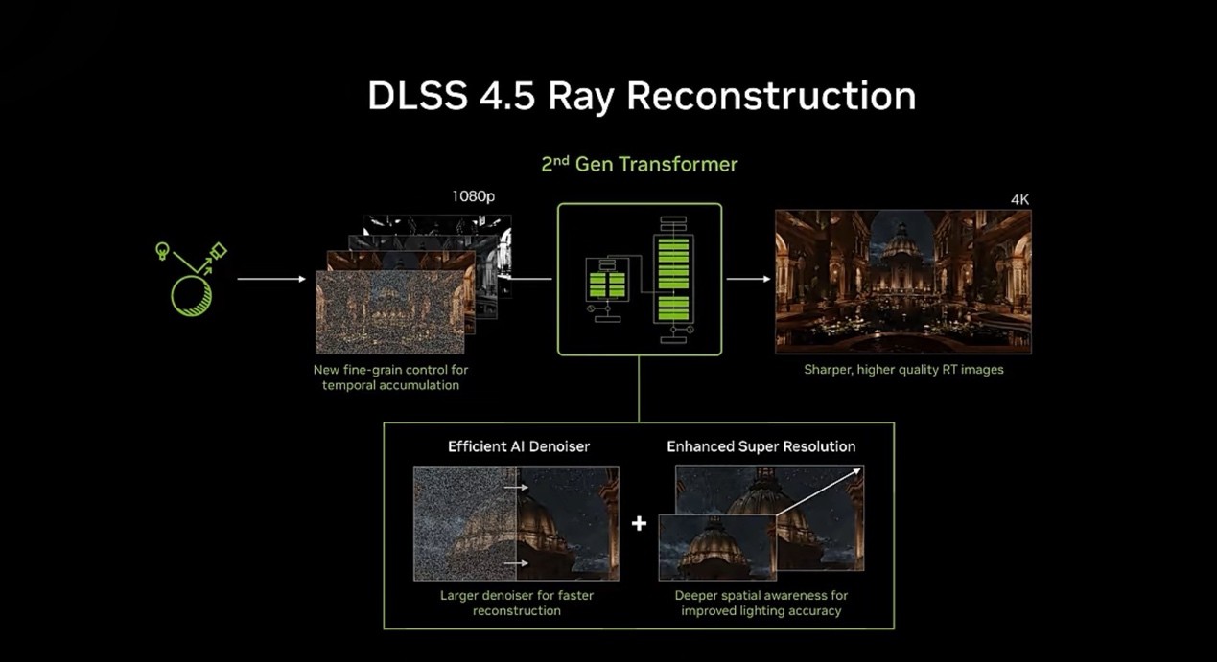Screen dimensions: 1217x662
Task: Select the Enhanced Super Resolution dome image
Action: pyautogui.click(x=761, y=523)
